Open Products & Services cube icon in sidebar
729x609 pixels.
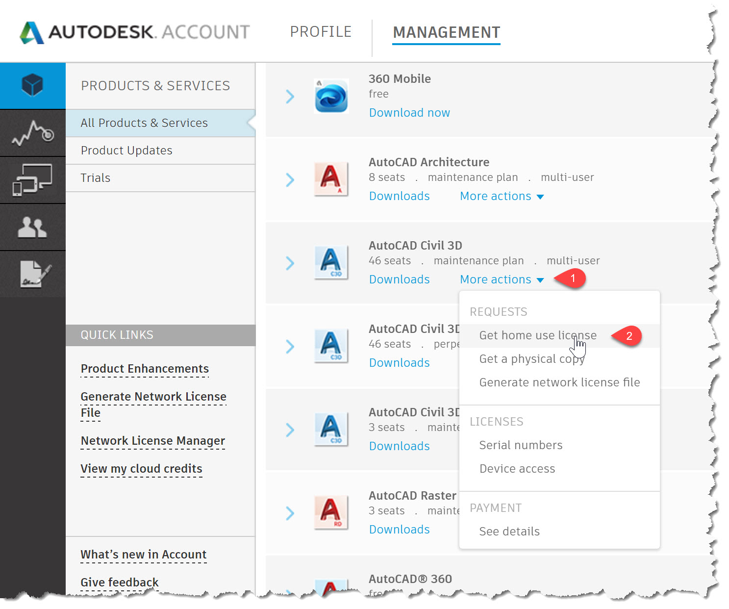coord(32,86)
